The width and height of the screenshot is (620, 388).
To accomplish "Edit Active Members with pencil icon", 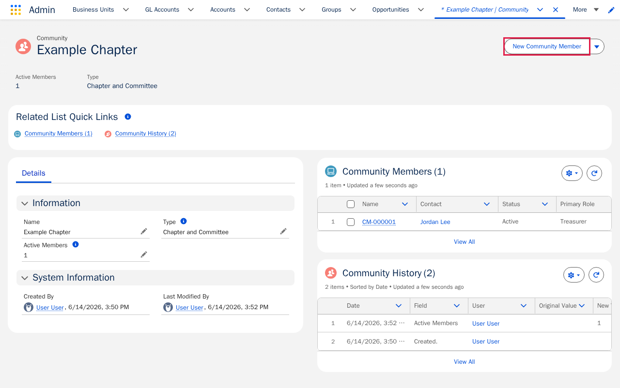I will [x=144, y=255].
